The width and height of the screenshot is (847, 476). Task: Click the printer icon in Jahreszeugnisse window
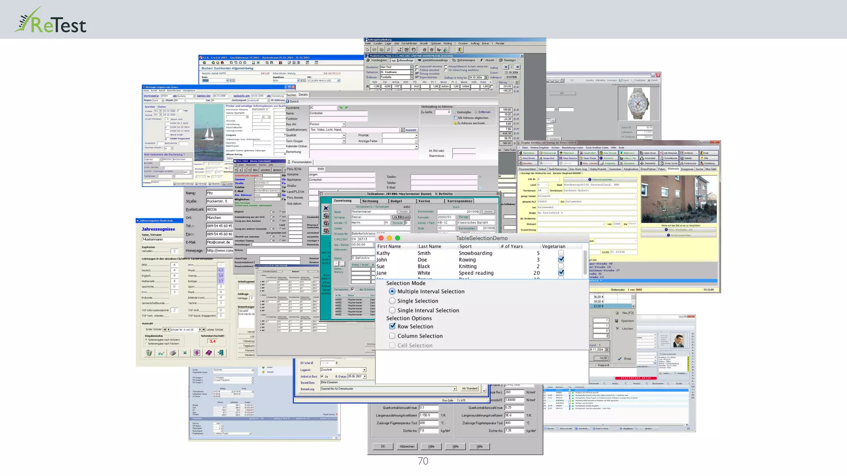pos(173,353)
